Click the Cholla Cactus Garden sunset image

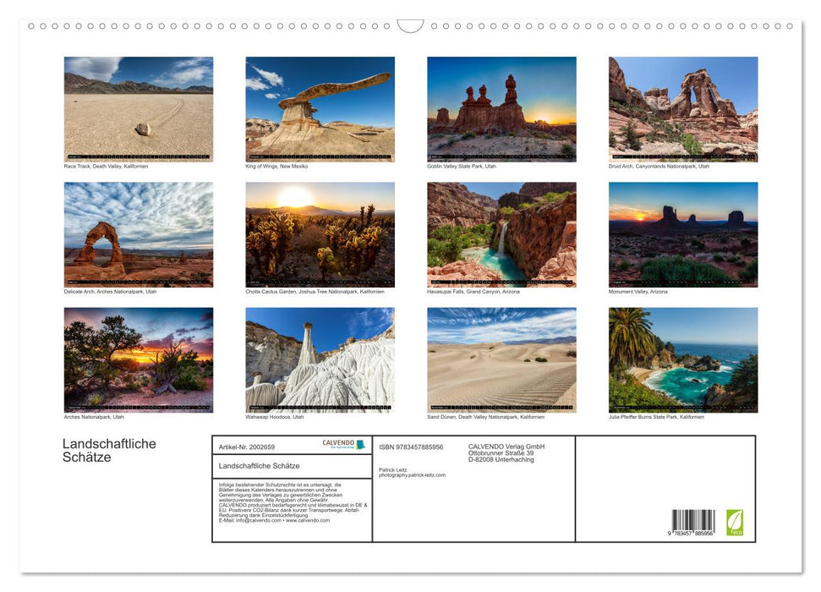coord(320,234)
